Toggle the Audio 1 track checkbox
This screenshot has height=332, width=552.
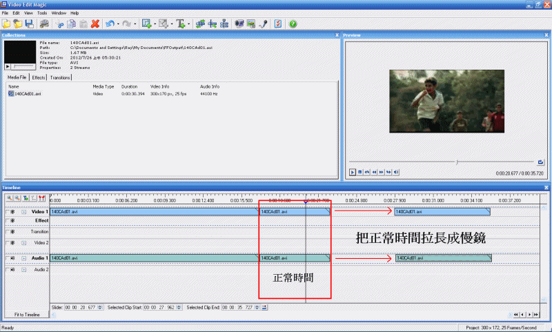coord(7,258)
